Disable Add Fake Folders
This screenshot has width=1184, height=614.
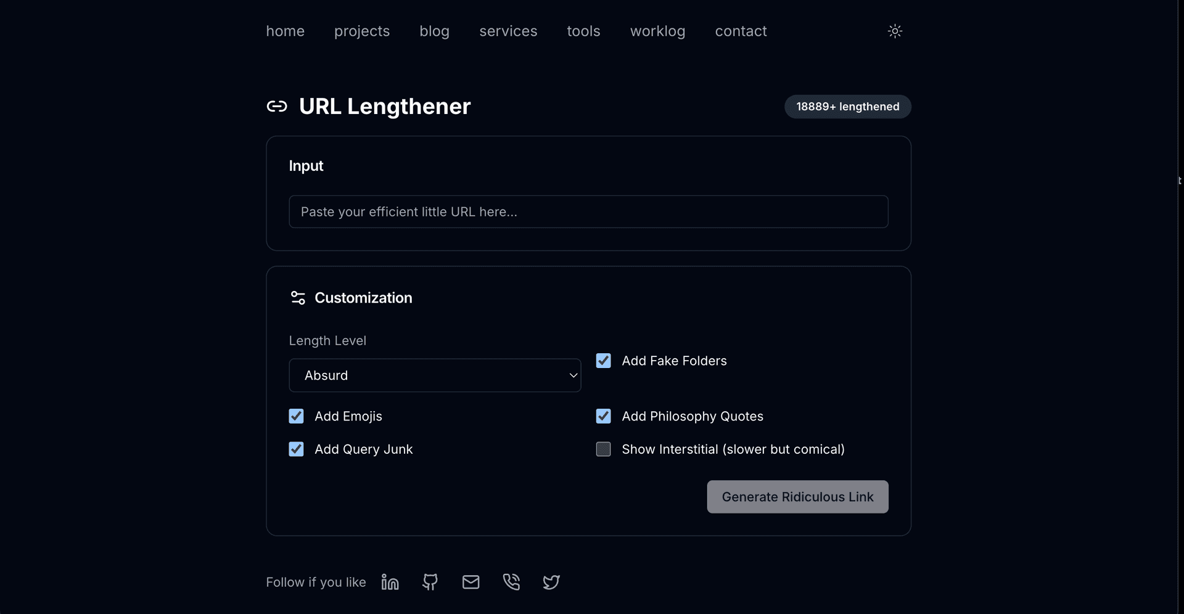(x=603, y=361)
